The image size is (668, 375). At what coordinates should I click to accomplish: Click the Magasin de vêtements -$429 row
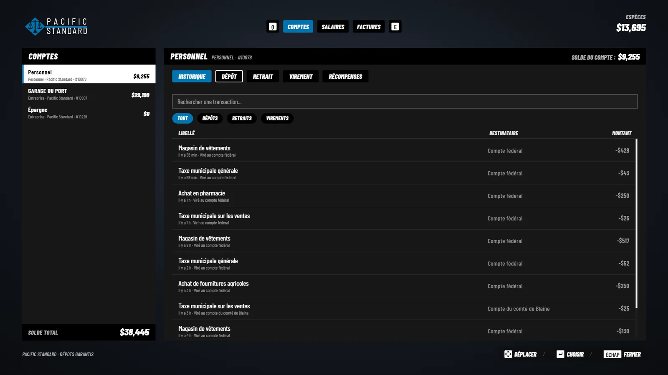point(404,151)
